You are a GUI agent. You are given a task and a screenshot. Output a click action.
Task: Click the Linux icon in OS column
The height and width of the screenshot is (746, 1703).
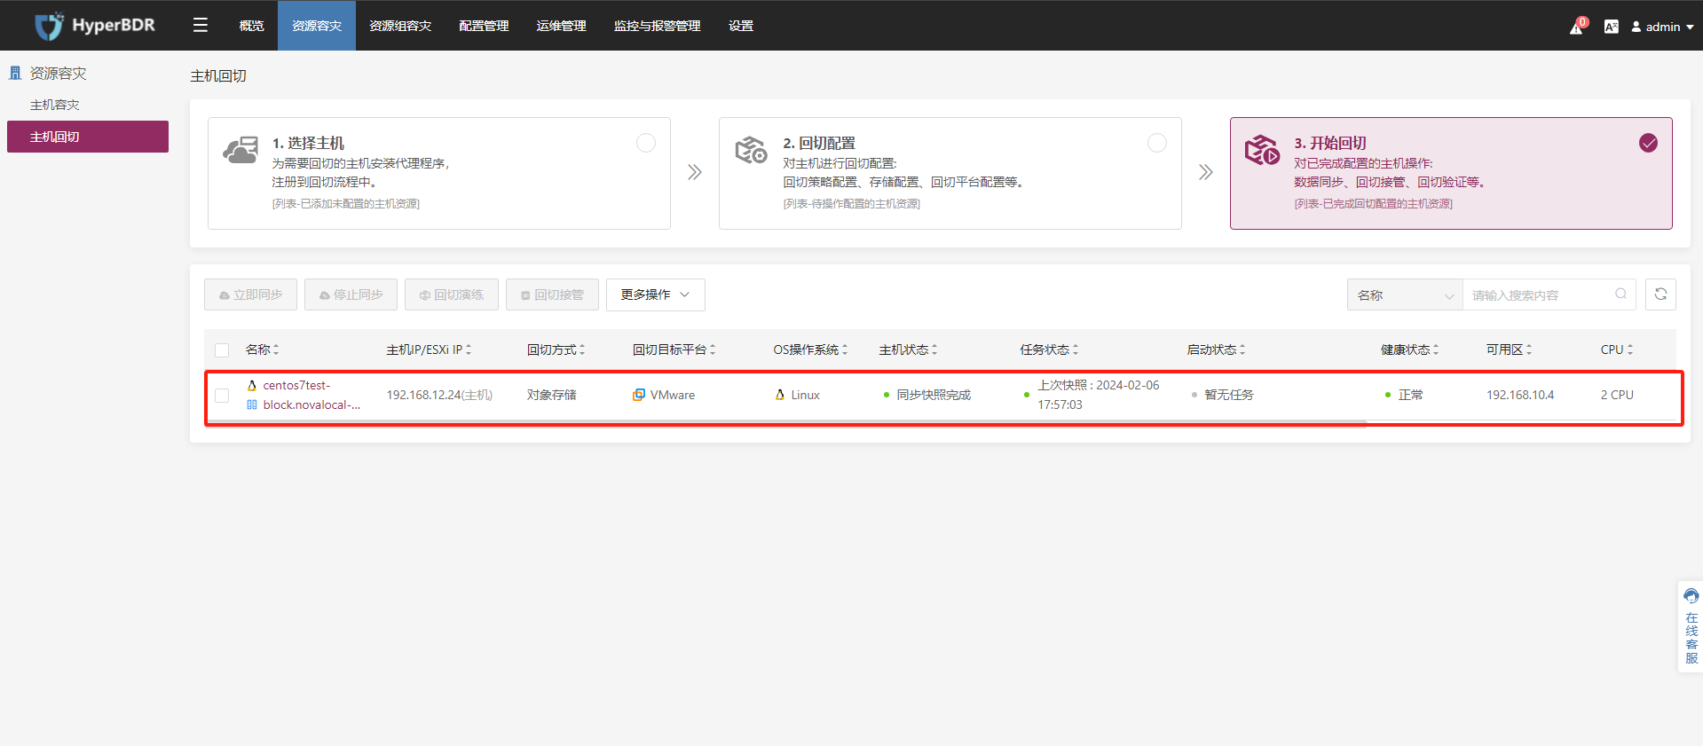[780, 395]
